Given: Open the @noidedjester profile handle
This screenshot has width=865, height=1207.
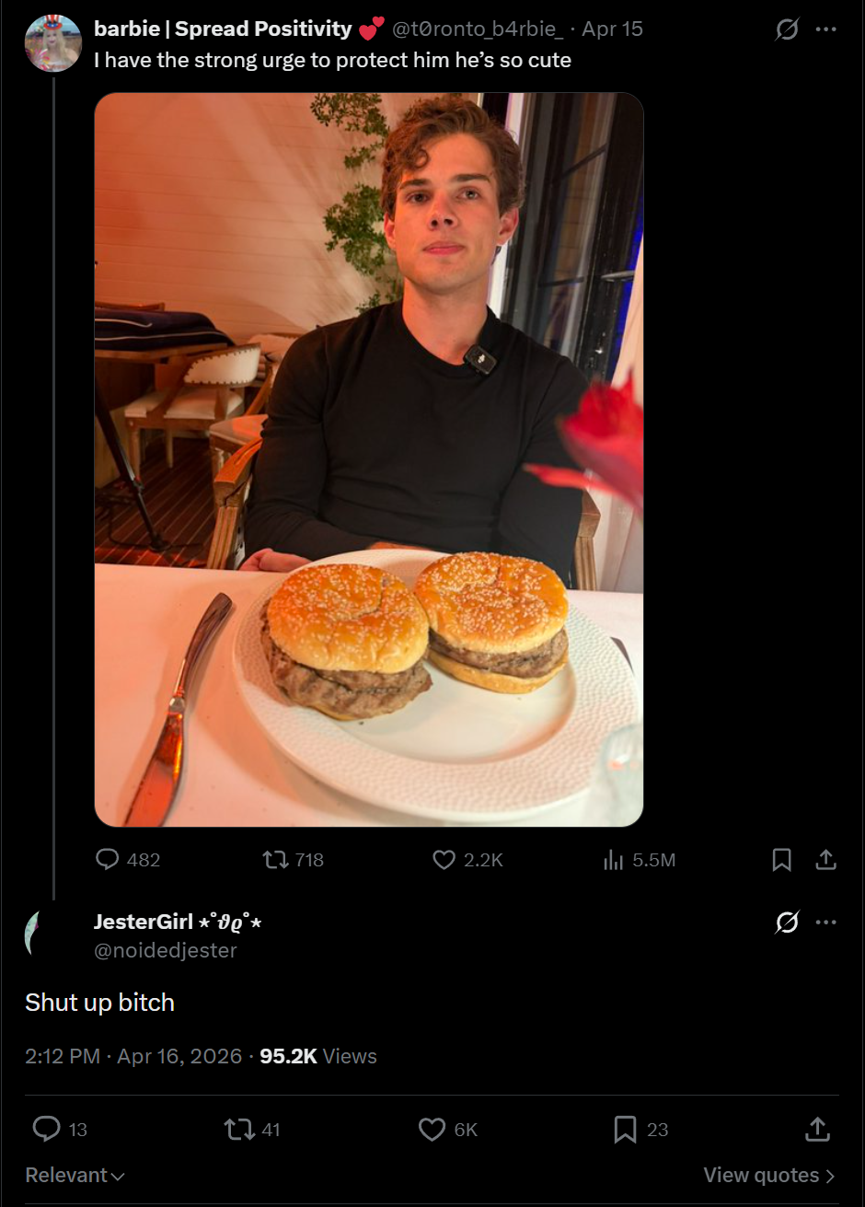Looking at the screenshot, I should (x=166, y=950).
